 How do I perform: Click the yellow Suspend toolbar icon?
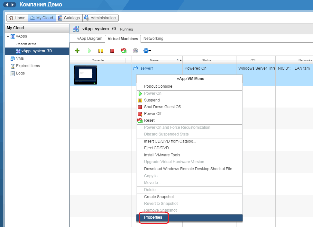101,51
